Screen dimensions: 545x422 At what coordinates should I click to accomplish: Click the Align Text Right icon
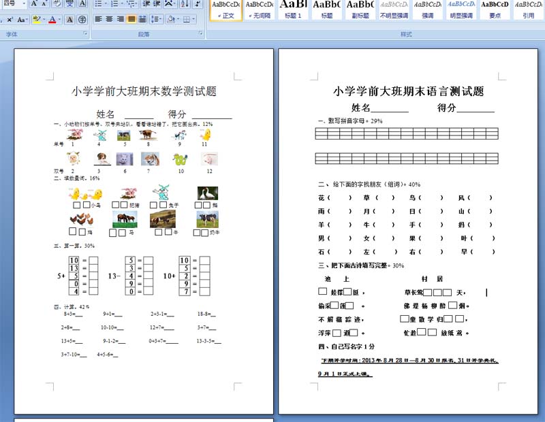121,19
